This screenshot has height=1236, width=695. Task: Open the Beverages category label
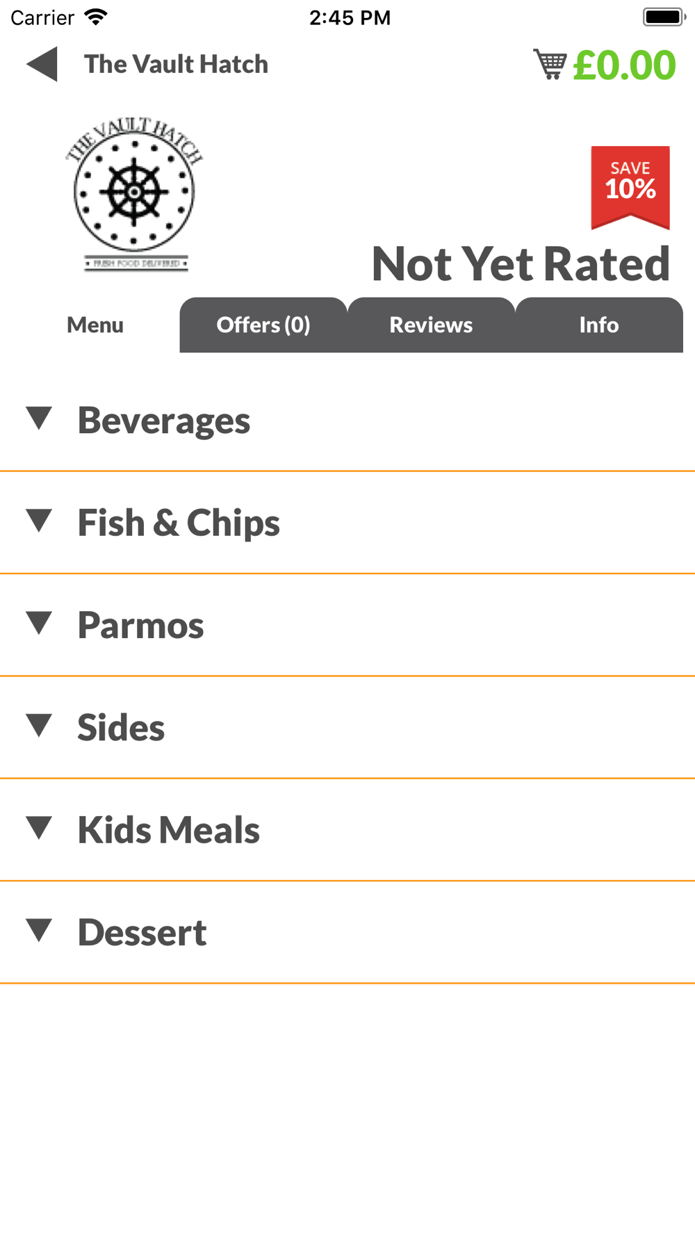pyautogui.click(x=164, y=421)
